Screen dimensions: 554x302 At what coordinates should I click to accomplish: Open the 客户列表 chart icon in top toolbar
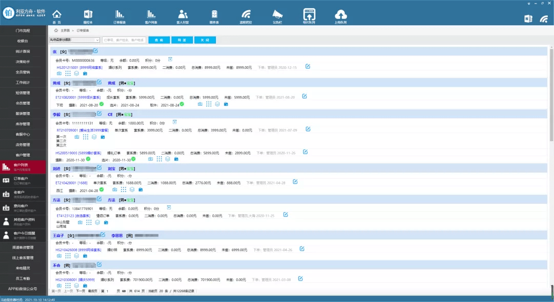(x=151, y=16)
